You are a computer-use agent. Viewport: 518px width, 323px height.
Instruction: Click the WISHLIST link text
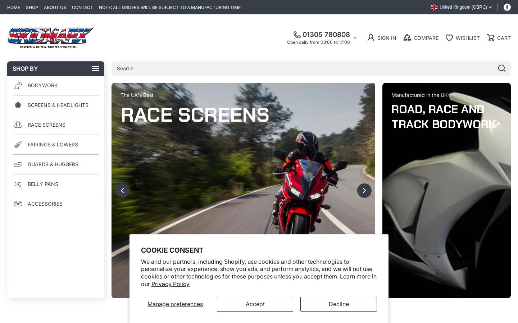point(468,38)
